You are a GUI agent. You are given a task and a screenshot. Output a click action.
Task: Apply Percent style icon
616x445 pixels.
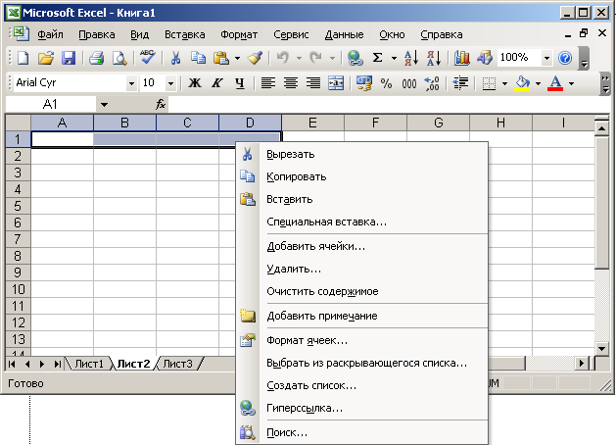[x=386, y=83]
